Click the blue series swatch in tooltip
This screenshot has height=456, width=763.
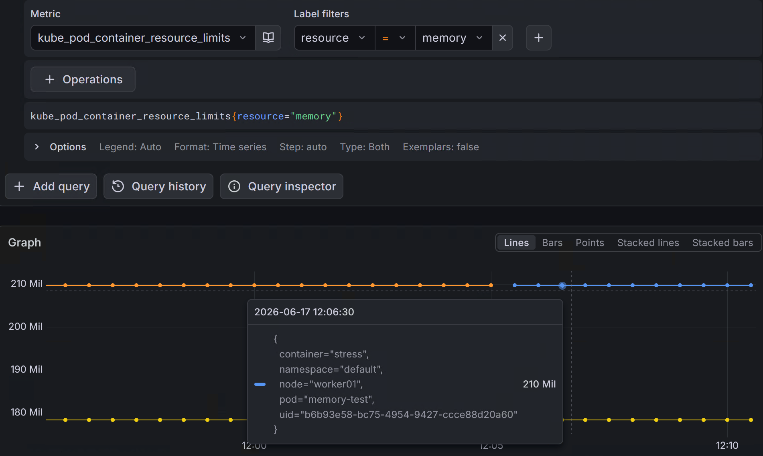[x=260, y=384]
